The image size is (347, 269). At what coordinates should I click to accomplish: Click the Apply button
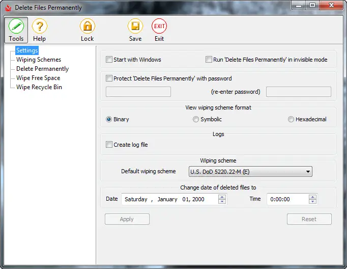click(127, 219)
